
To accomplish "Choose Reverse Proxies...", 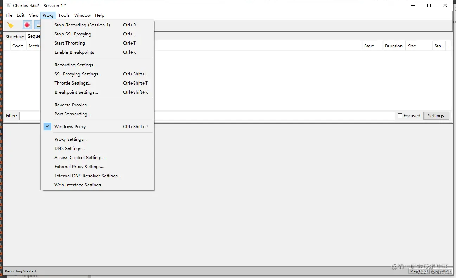I will 97,105.
